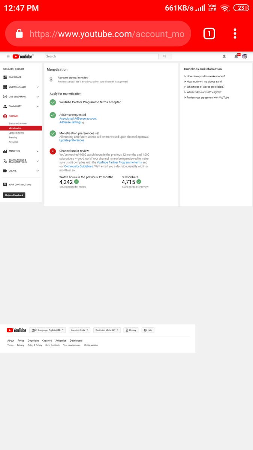This screenshot has height=450, width=253.
Task: Open Upload defaults in Channel menu
Action: (x=16, y=133)
